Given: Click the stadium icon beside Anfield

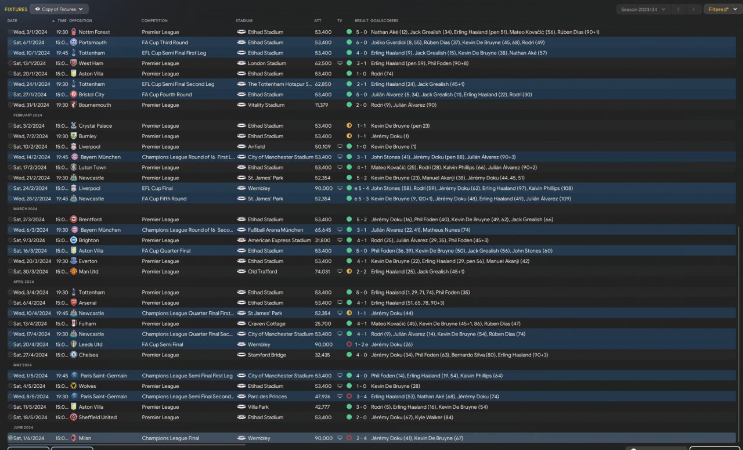Looking at the screenshot, I should tap(241, 147).
